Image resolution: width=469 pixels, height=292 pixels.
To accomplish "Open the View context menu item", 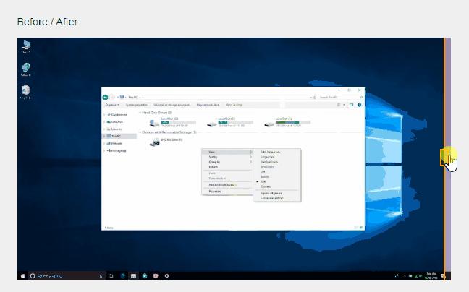I will 227,152.
